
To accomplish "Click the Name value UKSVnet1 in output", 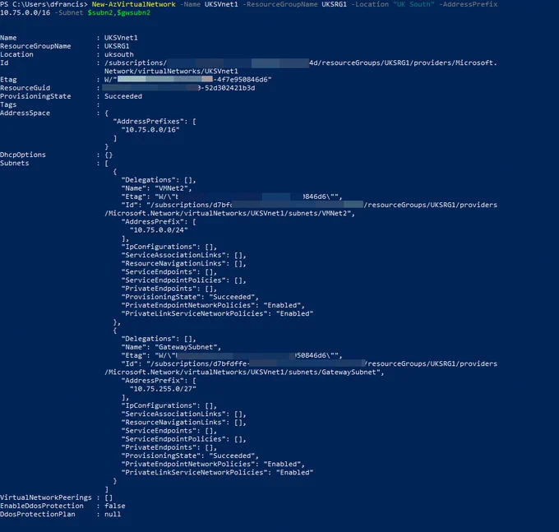I will [x=121, y=38].
